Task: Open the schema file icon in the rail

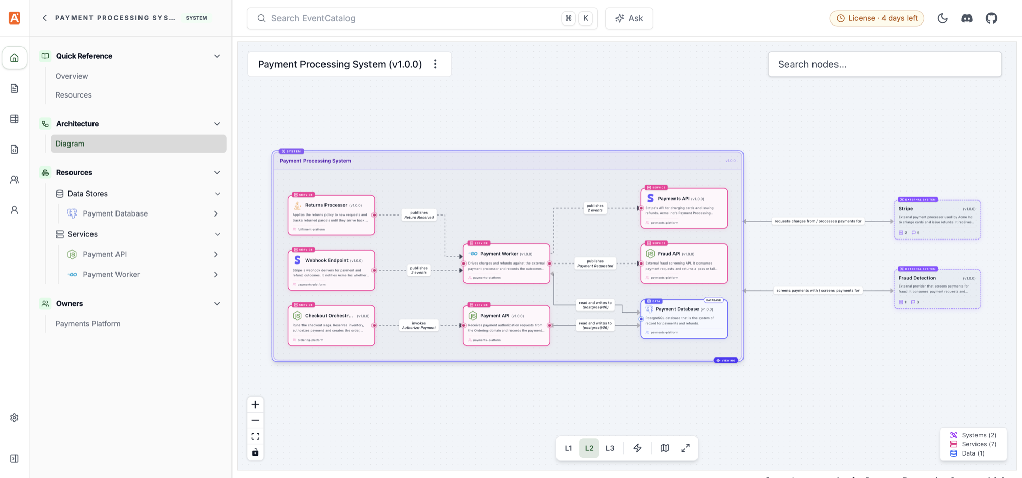Action: coord(14,149)
